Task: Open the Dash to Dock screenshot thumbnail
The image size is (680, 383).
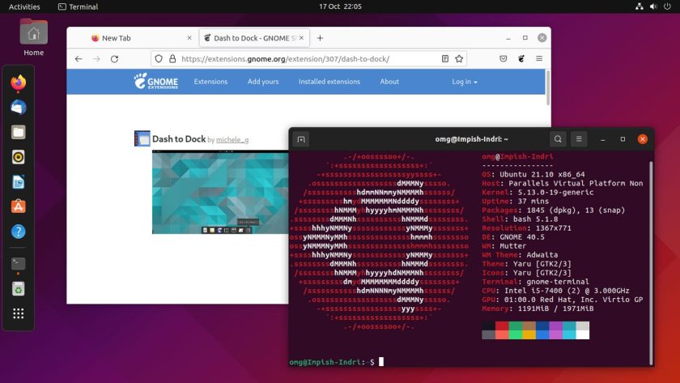Action: (220, 192)
